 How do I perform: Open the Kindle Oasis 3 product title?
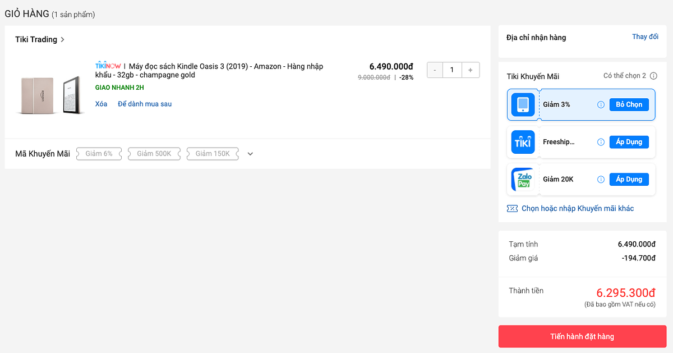209,71
